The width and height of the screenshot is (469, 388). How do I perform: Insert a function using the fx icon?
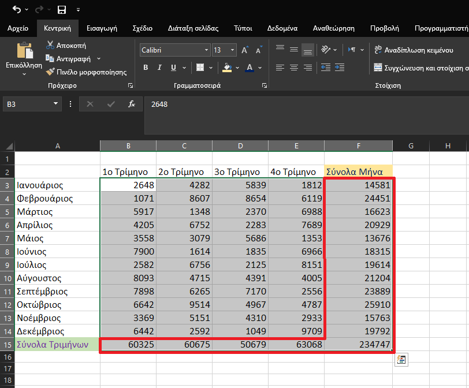(132, 104)
